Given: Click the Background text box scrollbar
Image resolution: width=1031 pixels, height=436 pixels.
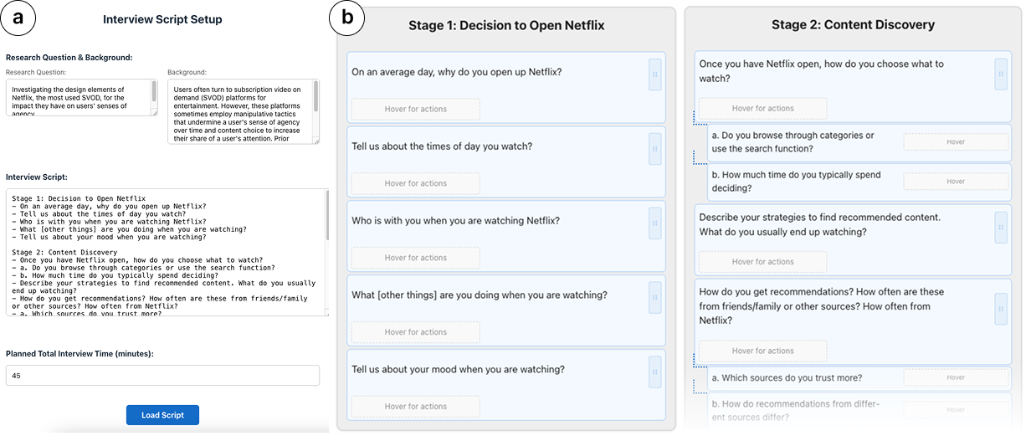Looking at the screenshot, I should coord(315,96).
